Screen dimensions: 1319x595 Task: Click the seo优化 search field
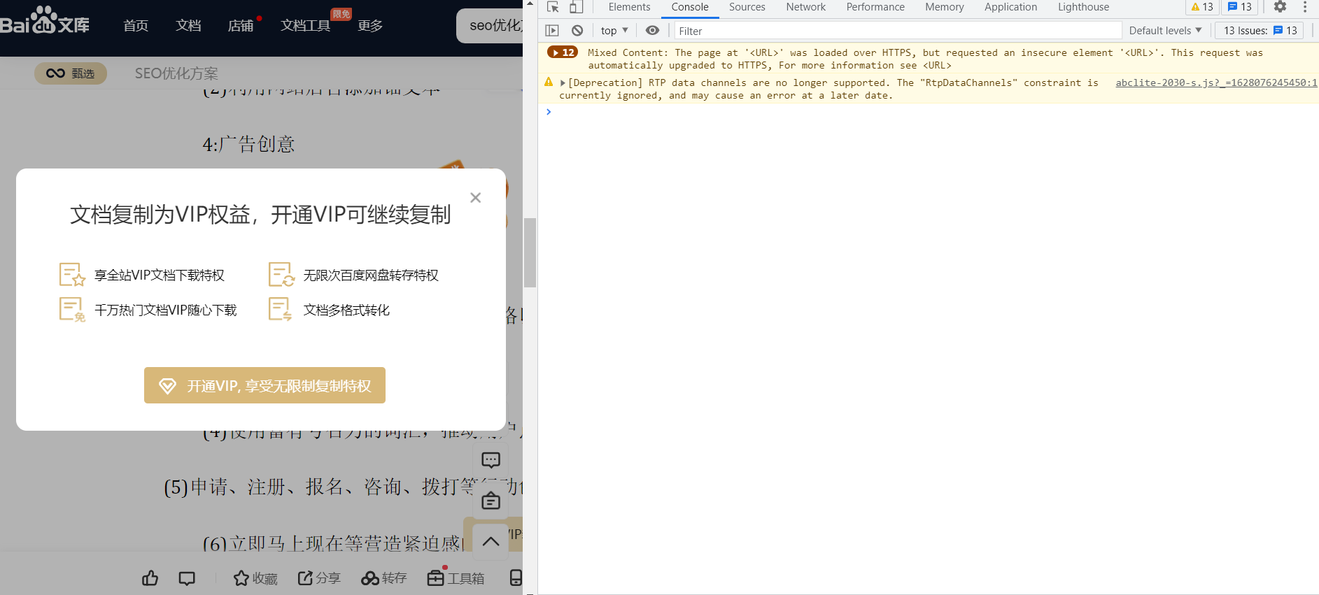click(x=491, y=26)
